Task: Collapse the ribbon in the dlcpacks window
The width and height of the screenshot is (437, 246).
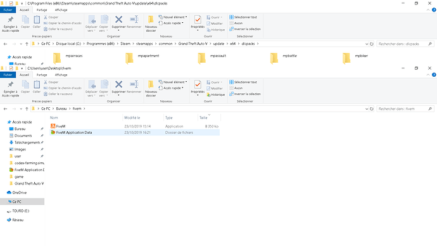Action: (x=428, y=10)
